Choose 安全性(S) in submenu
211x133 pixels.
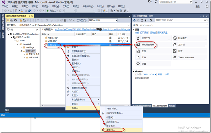click(121, 126)
